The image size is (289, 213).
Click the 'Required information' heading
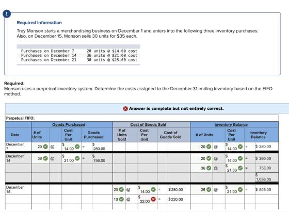39,23
